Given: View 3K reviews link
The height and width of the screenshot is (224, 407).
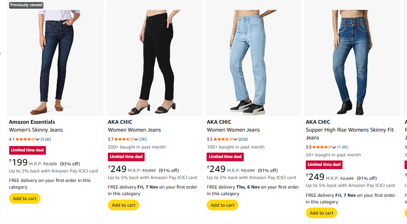Looking at the screenshot, I should pos(143,139).
